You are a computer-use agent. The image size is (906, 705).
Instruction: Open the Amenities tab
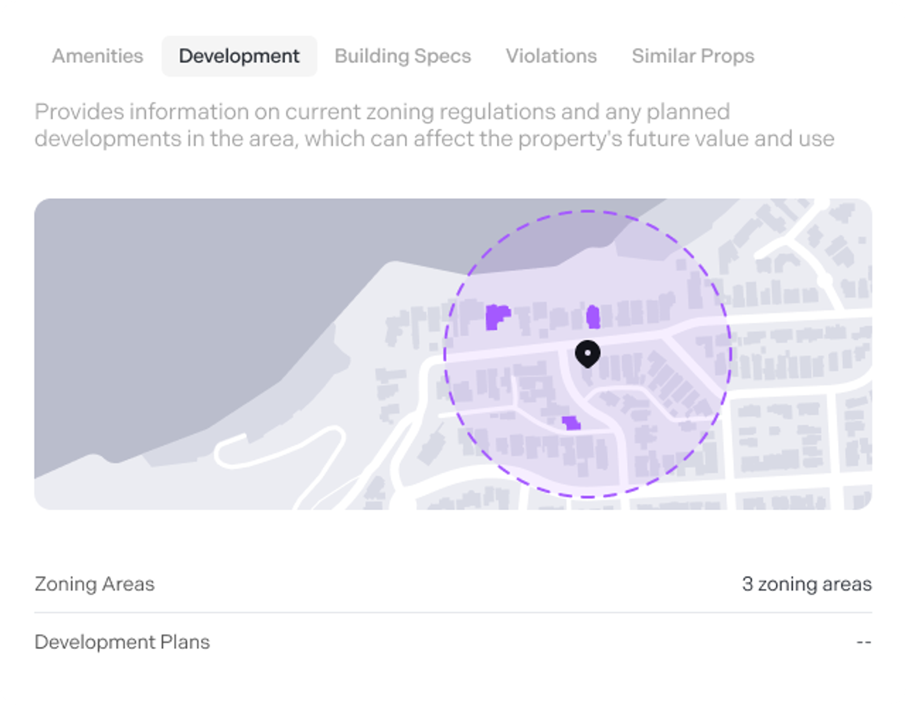point(97,56)
